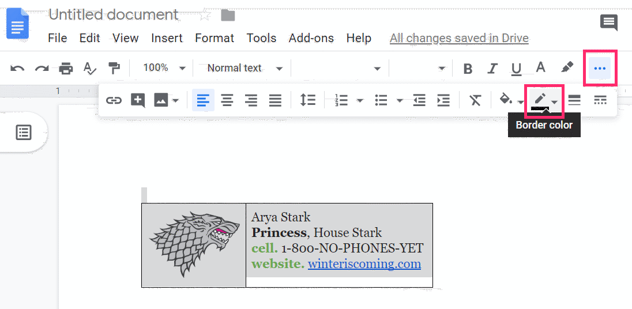The height and width of the screenshot is (309, 632).
Task: Show the document outline icon
Action: [x=24, y=132]
